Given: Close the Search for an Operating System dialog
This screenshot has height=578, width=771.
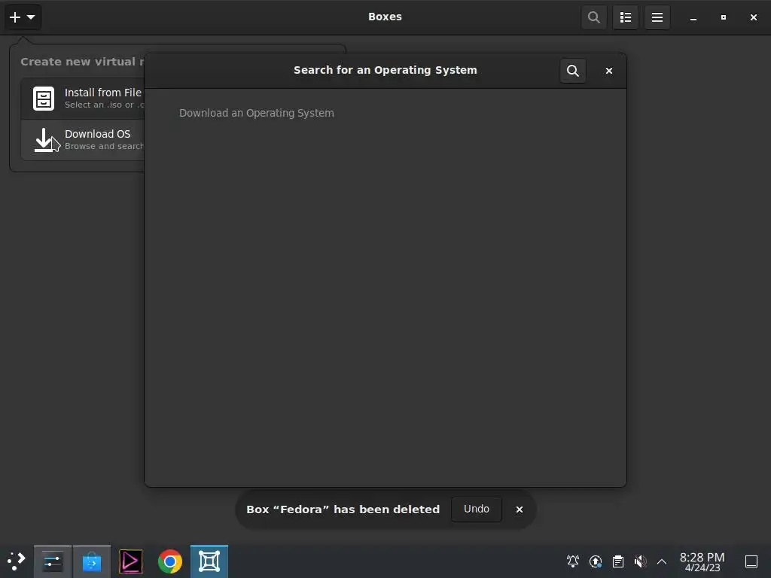Looking at the screenshot, I should pyautogui.click(x=609, y=71).
